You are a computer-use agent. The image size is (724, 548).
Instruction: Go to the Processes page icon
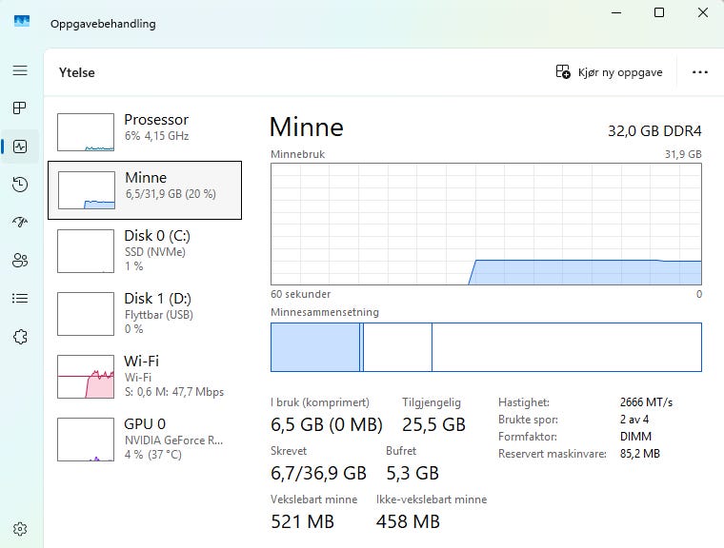tap(20, 108)
